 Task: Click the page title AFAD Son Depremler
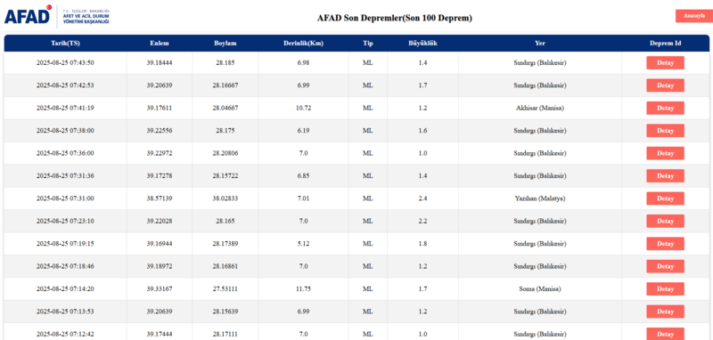point(394,18)
